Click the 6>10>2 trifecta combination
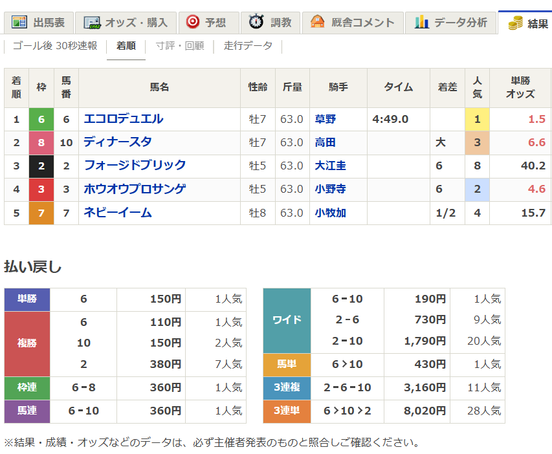 coord(347,411)
